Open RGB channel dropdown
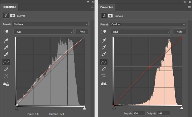192x117 pixels. [x=43, y=32]
